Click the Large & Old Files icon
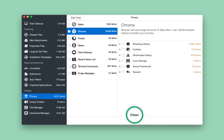 pyautogui.click(x=26, y=52)
